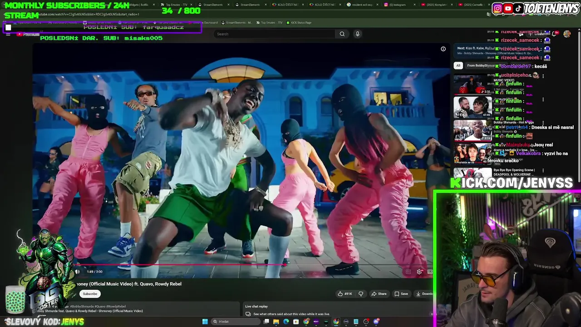Click the #BobbyShmurda hashtag

81,307
